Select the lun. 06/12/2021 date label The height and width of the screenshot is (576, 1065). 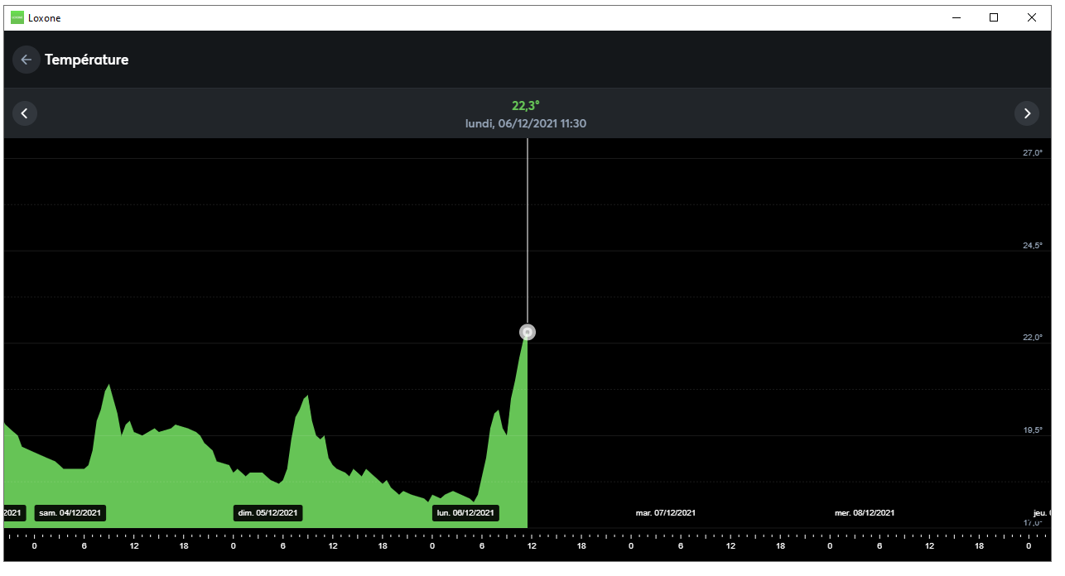[x=465, y=513]
